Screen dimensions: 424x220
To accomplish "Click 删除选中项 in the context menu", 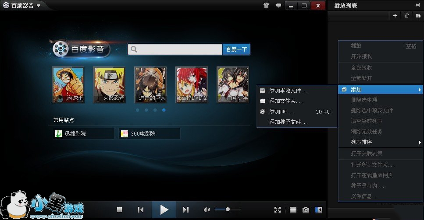I will [381, 100].
